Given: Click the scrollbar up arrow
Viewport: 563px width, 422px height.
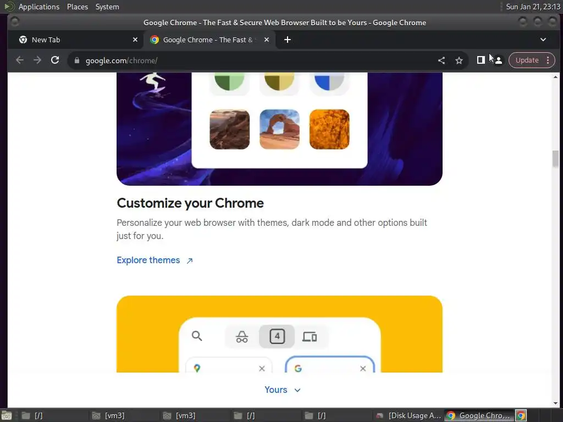Looking at the screenshot, I should click(x=555, y=77).
